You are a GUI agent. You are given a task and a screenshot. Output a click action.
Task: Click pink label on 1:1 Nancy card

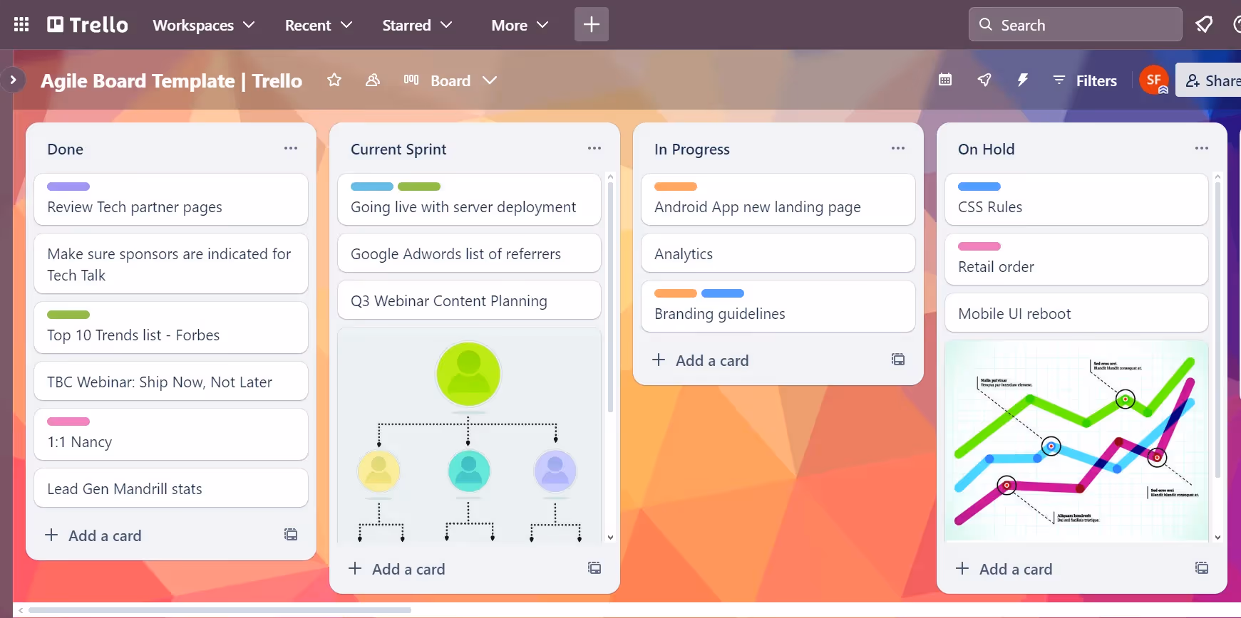68,421
